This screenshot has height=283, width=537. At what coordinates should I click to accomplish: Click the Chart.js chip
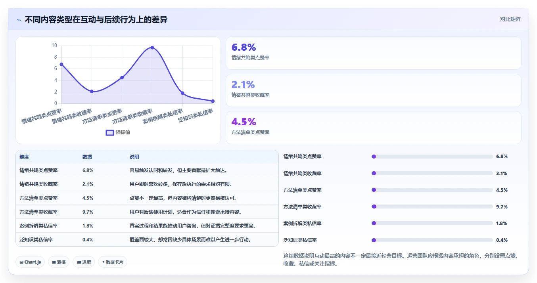point(30,262)
